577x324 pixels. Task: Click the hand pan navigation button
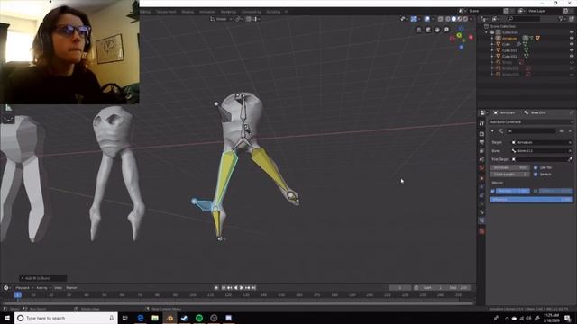point(437,30)
